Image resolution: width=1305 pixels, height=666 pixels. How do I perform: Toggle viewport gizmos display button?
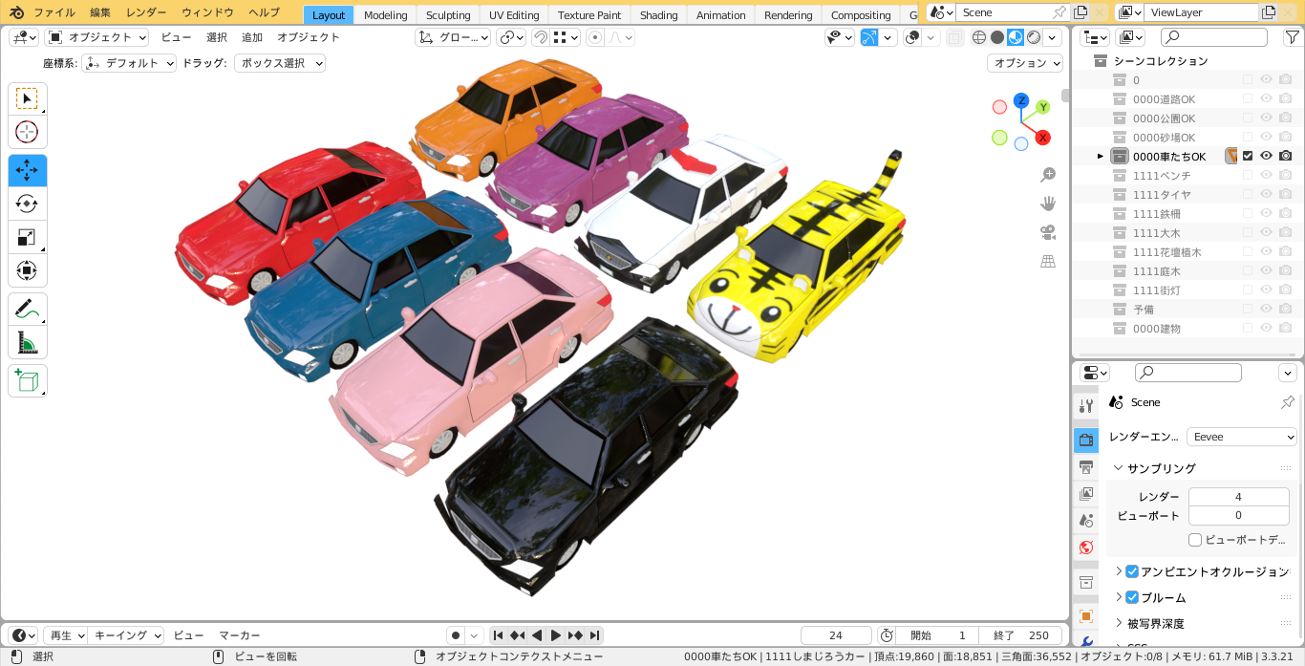[x=868, y=37]
